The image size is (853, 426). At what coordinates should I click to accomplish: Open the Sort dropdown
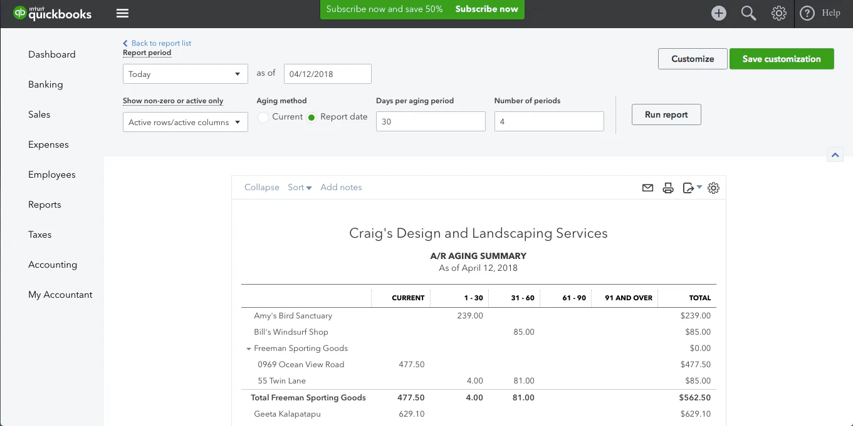click(x=300, y=187)
